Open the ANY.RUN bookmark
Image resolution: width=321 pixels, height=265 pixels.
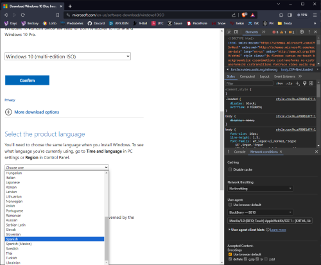119,23
